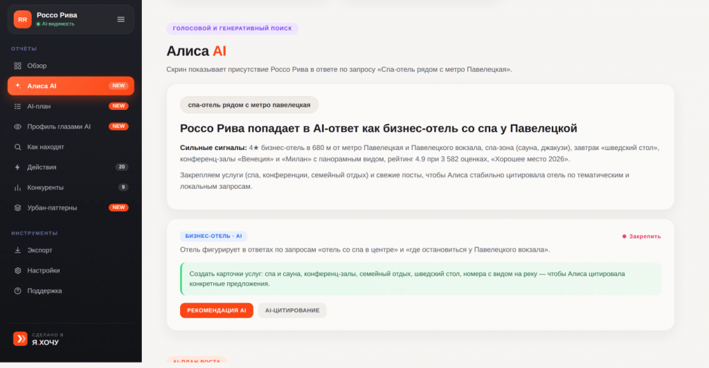
Task: Click the РЕКОМЕНДАЦИЯ AI button
Action: pyautogui.click(x=217, y=310)
